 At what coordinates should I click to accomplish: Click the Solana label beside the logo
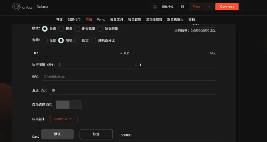[43, 6]
